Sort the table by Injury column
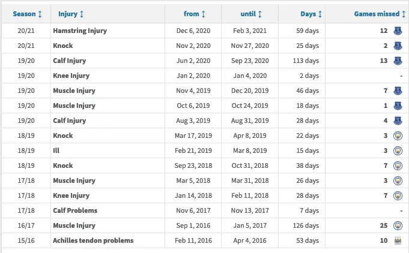409x253 pixels. point(71,13)
